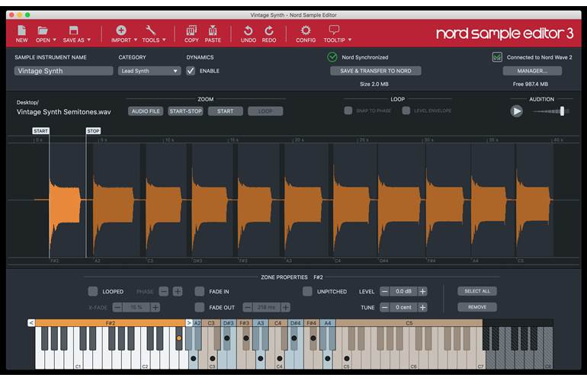587x381 pixels.
Task: Decrease LEVEL with the minus button
Action: [384, 291]
